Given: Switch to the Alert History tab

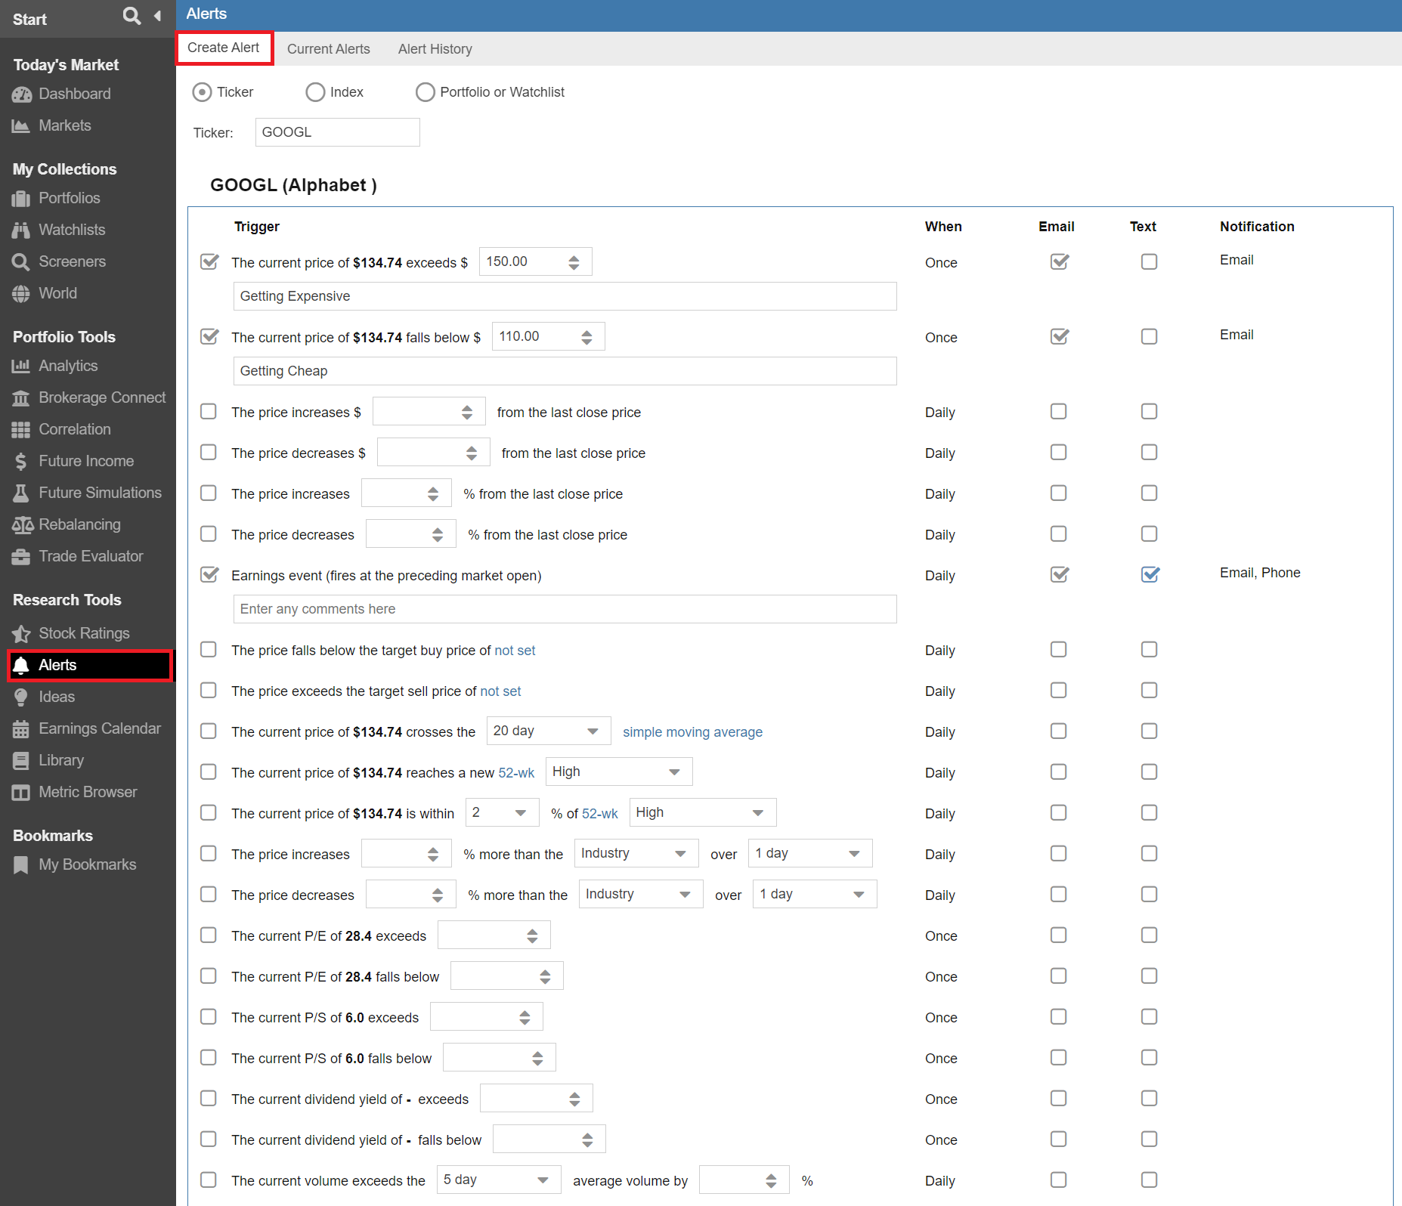Looking at the screenshot, I should pyautogui.click(x=435, y=49).
